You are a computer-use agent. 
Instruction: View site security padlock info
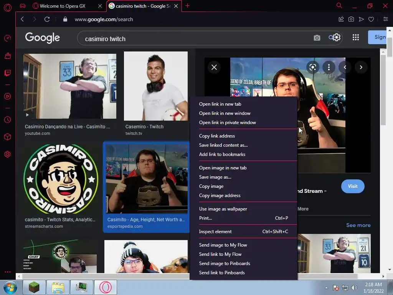pyautogui.click(x=65, y=19)
